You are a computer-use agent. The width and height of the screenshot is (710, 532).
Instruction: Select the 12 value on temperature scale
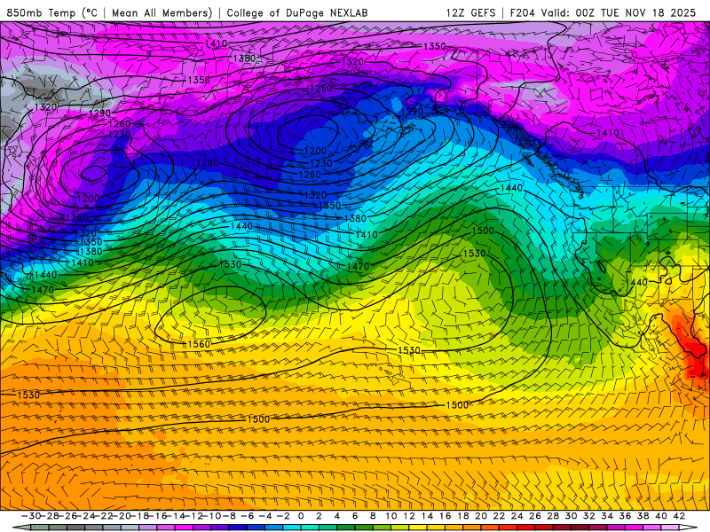(x=409, y=516)
